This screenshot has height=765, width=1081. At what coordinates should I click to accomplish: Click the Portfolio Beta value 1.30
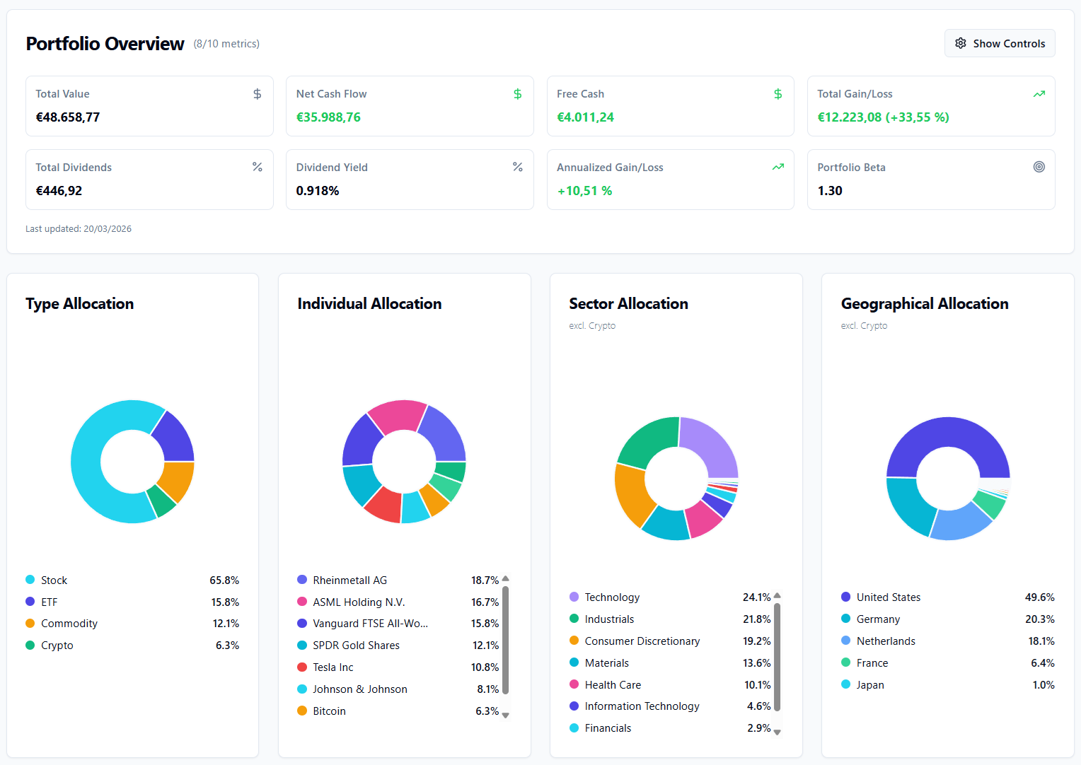pos(830,191)
